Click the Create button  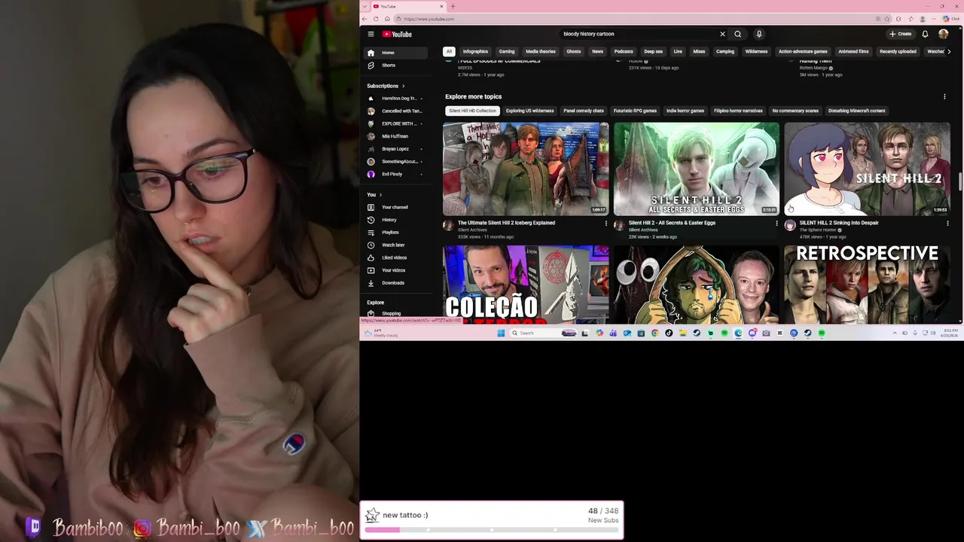click(901, 34)
